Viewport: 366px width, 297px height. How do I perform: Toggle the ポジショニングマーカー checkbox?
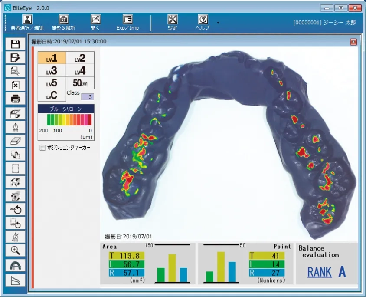pyautogui.click(x=42, y=148)
